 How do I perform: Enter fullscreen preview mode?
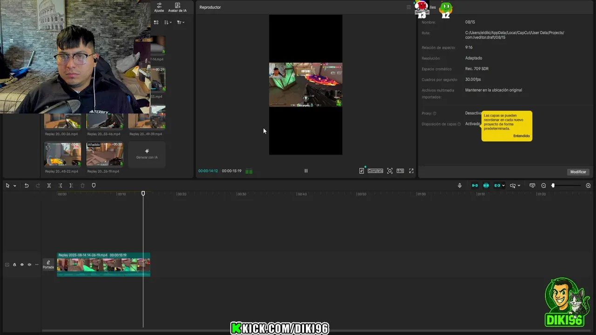[x=411, y=171]
